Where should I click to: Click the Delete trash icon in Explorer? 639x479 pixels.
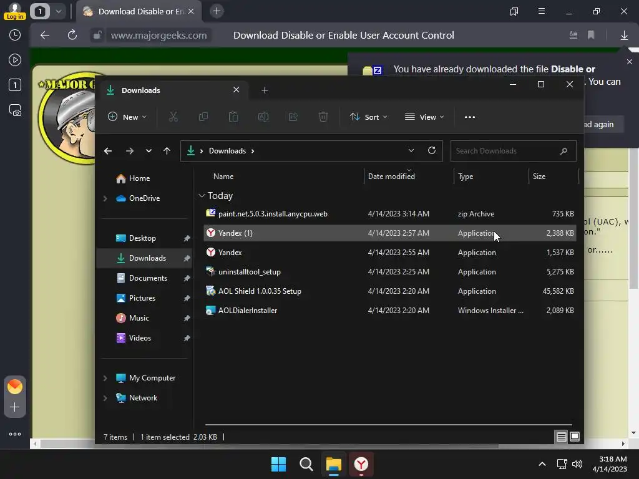click(323, 117)
